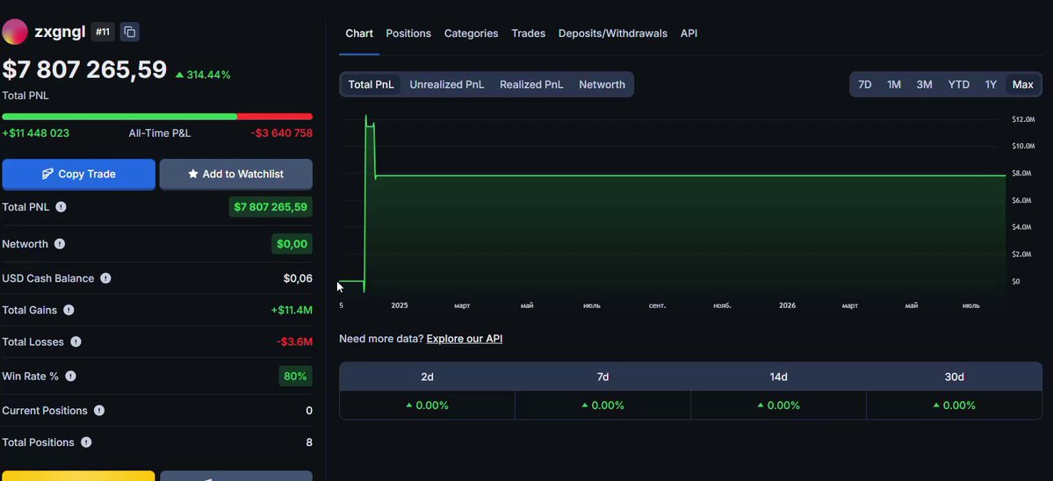The image size is (1053, 481).
Task: Open the Categories tab
Action: point(471,33)
